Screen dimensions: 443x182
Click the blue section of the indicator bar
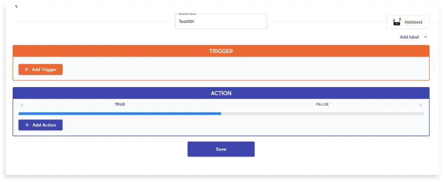(120, 114)
